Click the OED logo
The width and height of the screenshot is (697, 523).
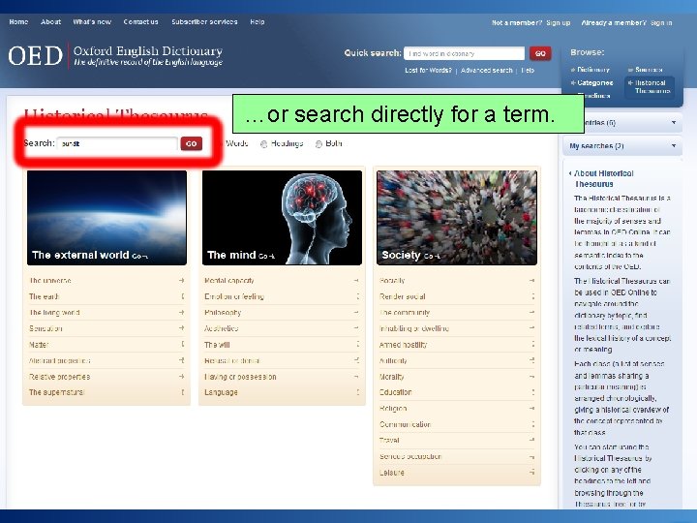point(36,56)
